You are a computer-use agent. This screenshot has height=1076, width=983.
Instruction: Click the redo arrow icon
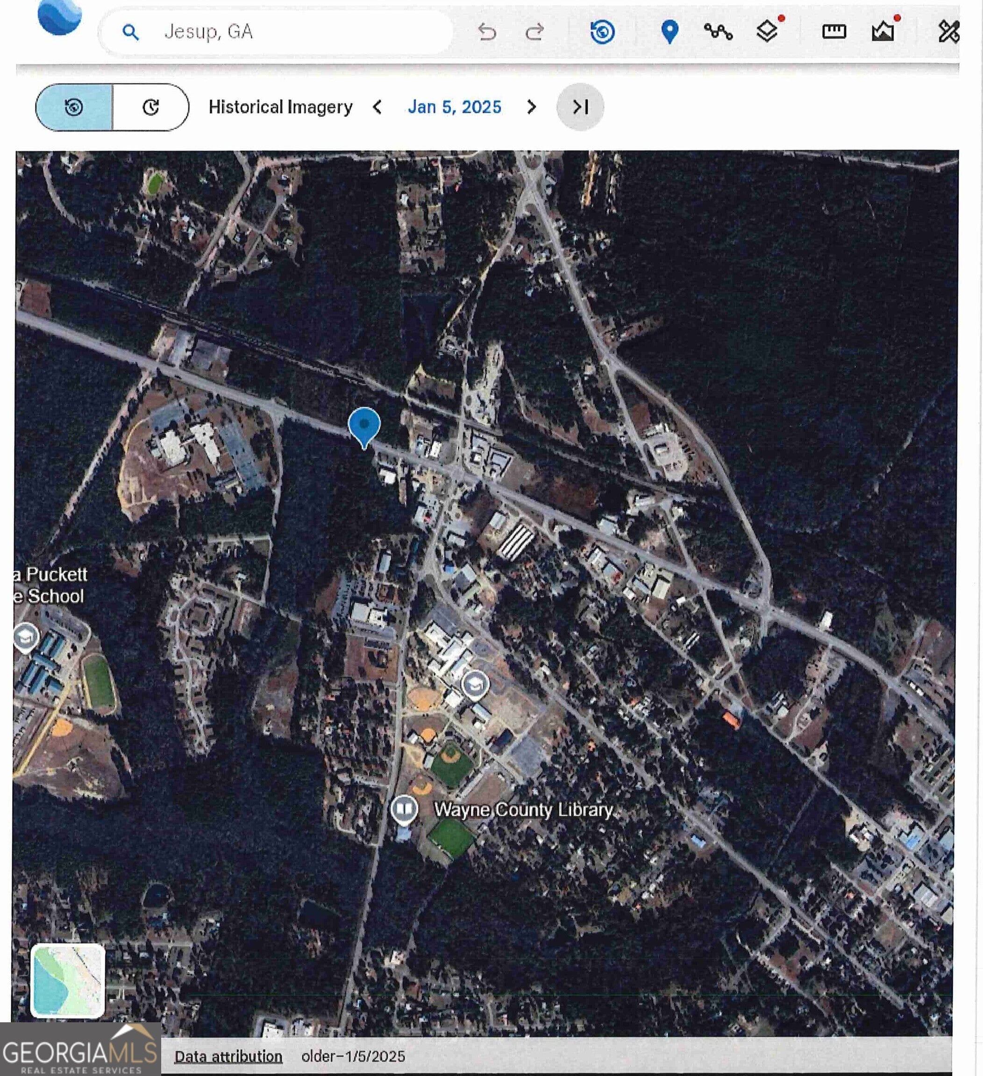(x=534, y=32)
